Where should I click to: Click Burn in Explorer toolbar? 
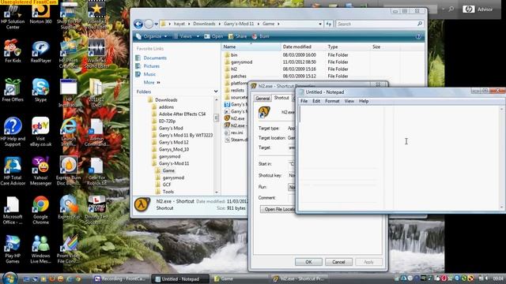260,36
